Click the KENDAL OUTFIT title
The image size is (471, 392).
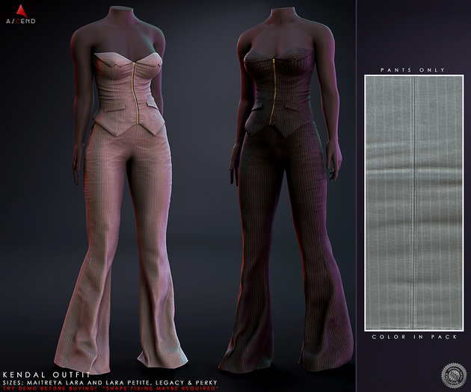pos(46,375)
